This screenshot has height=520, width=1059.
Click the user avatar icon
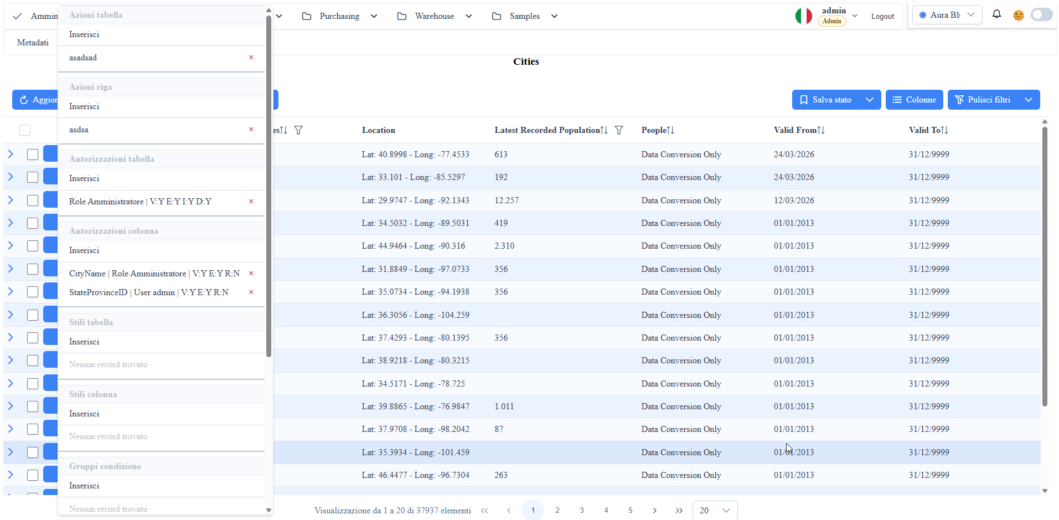point(1019,15)
